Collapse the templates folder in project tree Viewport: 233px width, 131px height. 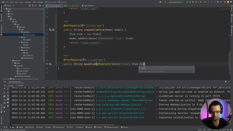13,66
